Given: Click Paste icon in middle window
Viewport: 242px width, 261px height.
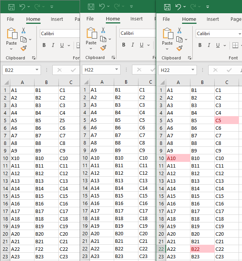Looking at the screenshot, I should coord(91,33).
